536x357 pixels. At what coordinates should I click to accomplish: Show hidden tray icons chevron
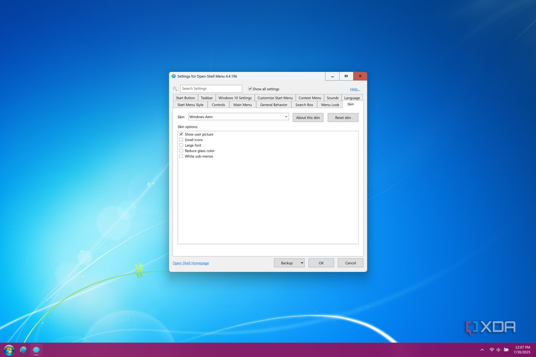482,350
